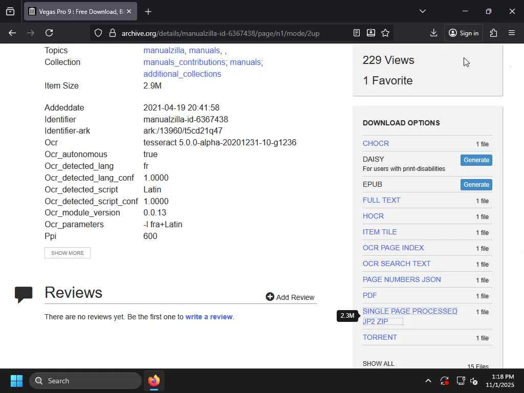Viewport: 524px width, 393px height.
Task: Click SHOW ALL files link
Action: pyautogui.click(x=378, y=364)
